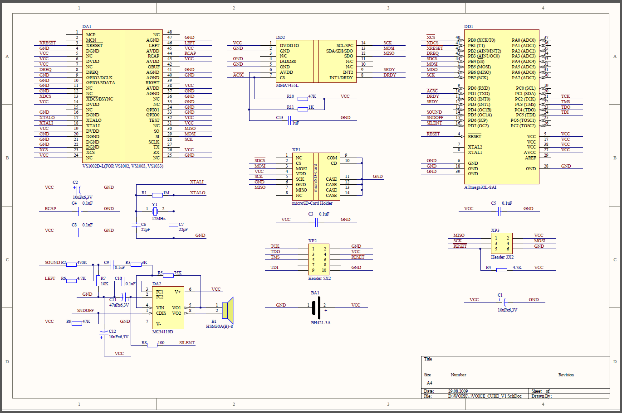Click the "VS1002D-L(FOR VS1002, VS1003, VS1033)" label
The width and height of the screenshot is (622, 413).
point(122,166)
